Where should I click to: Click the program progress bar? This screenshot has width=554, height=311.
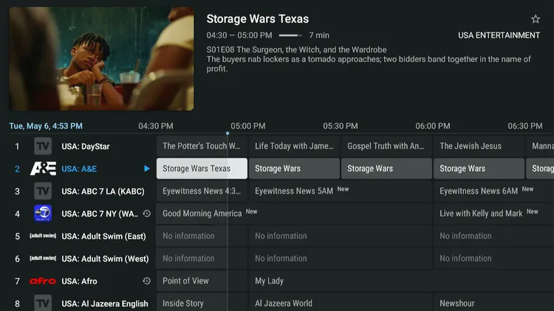point(290,35)
